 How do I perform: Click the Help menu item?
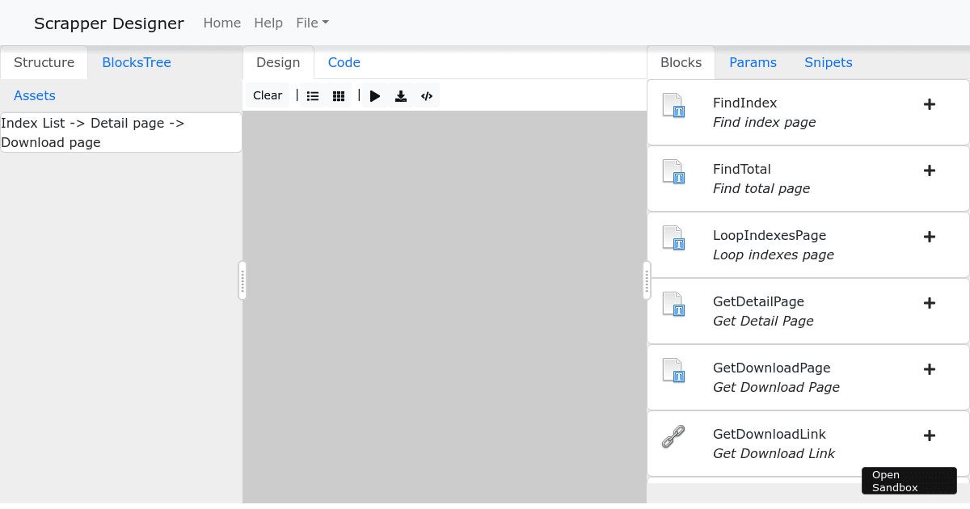[x=268, y=23]
